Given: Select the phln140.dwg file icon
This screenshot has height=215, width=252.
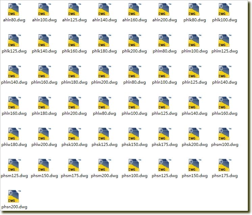Looking at the screenshot, I should [x=224, y=72].
